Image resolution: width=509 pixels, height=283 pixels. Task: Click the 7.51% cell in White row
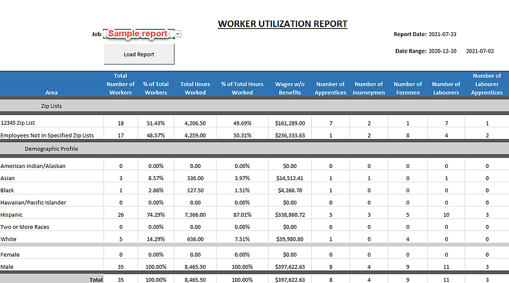click(x=242, y=239)
